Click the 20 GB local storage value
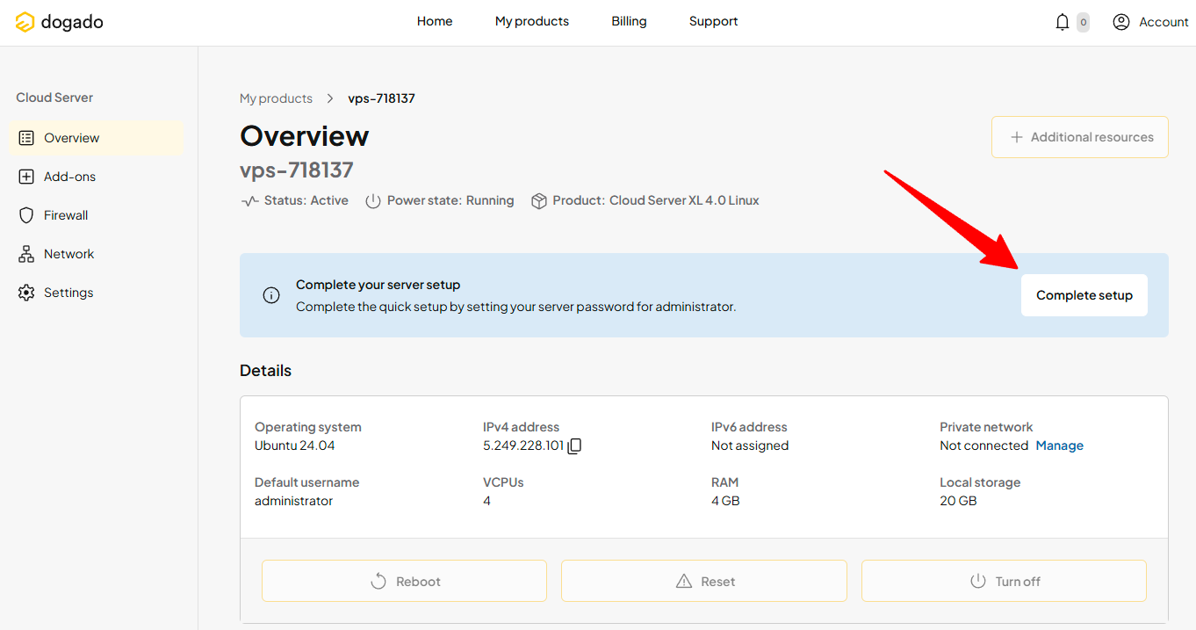Screen dimensions: 1196x630 (958, 501)
